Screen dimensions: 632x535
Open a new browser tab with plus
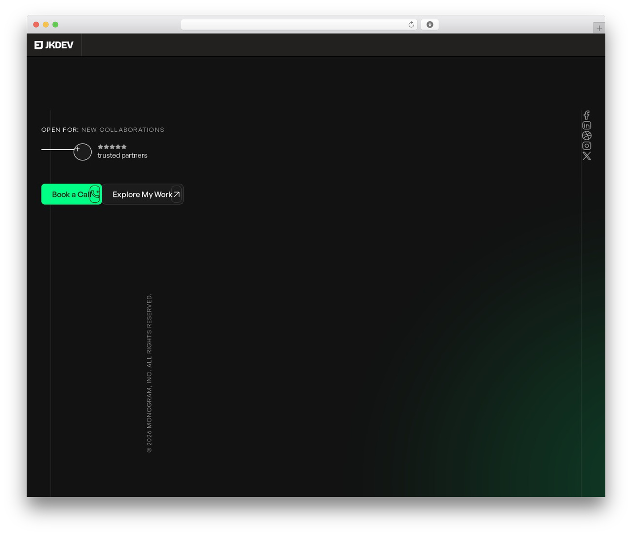[x=599, y=28]
